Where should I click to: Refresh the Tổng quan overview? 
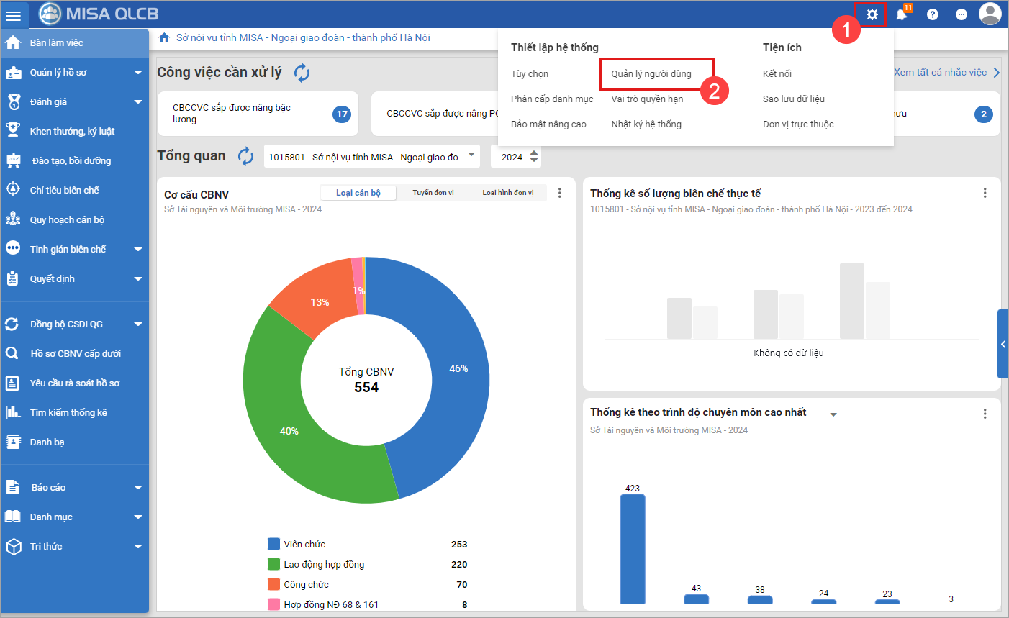(x=246, y=157)
